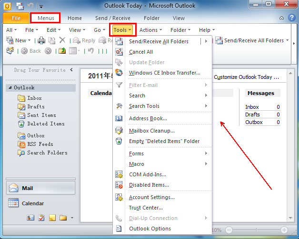299x239 pixels.
Task: Click the Move to Folder copy icon
Action: coord(51,40)
